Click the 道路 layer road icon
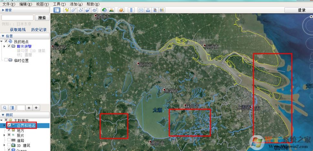This screenshot has height=151, width=313. 13,140
